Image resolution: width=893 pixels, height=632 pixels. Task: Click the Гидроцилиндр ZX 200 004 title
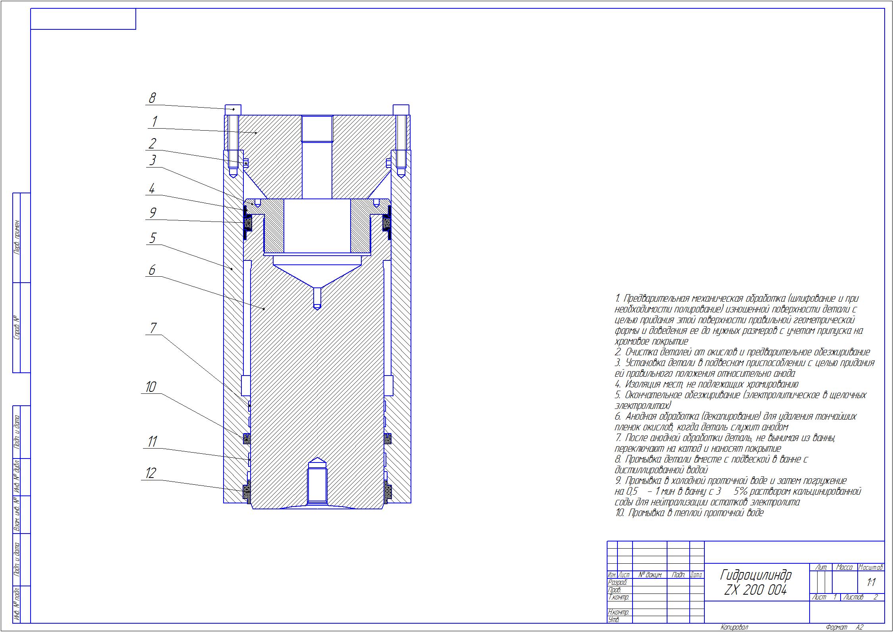pos(756,582)
